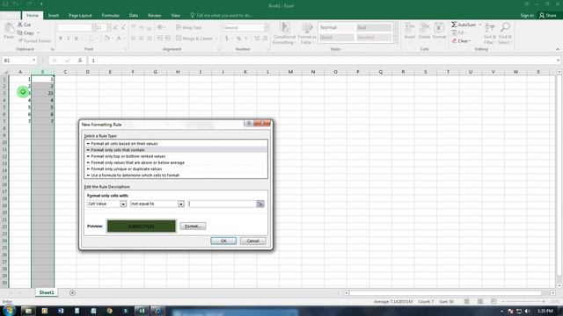The height and width of the screenshot is (316, 563).
Task: Open the General number format dropdown
Action: coord(266,27)
